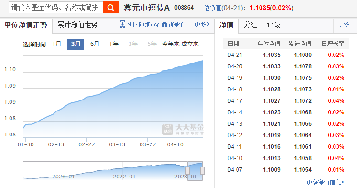Click the 日增长率 column header

pyautogui.click(x=333, y=44)
